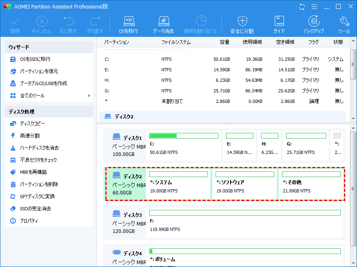This screenshot has height=267, width=357.
Task: Click disk map scrollbar up arrow
Action: pyautogui.click(x=353, y=128)
